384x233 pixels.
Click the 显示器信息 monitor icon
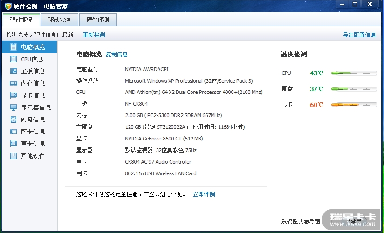pos(14,107)
